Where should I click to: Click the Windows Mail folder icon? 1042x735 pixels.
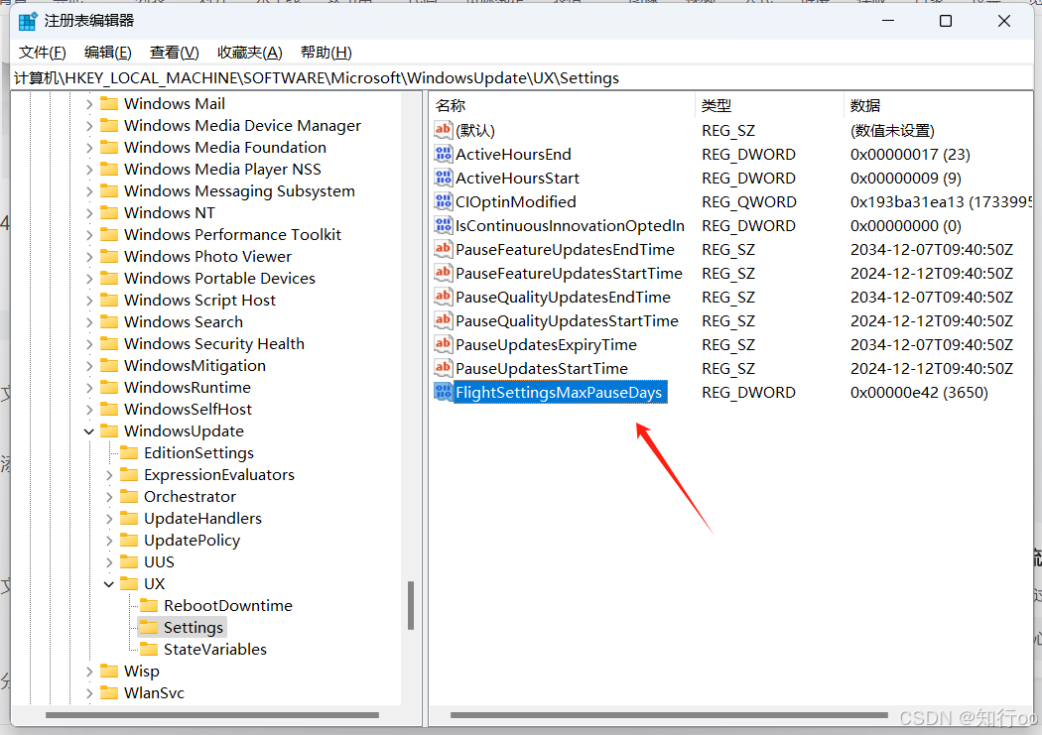[109, 103]
